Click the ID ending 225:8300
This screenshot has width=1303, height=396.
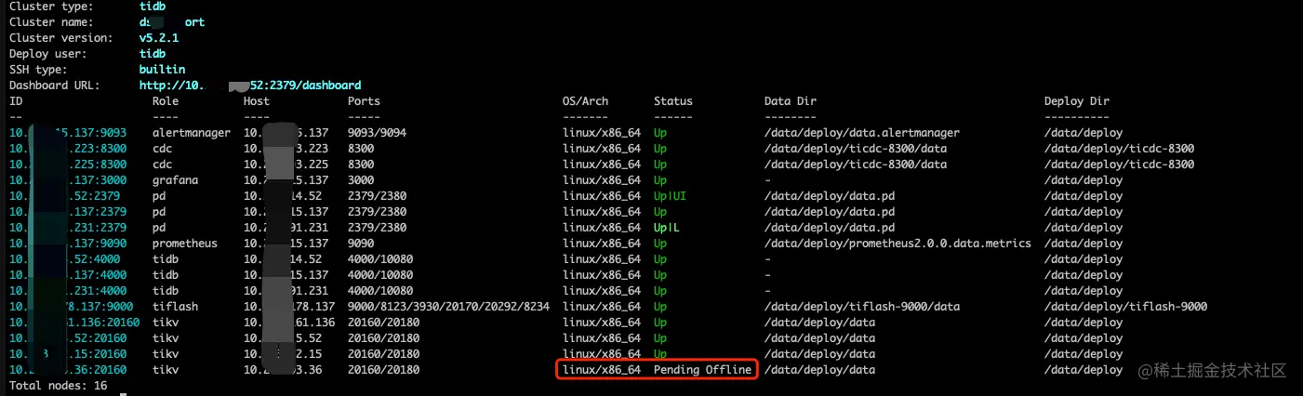(x=68, y=165)
